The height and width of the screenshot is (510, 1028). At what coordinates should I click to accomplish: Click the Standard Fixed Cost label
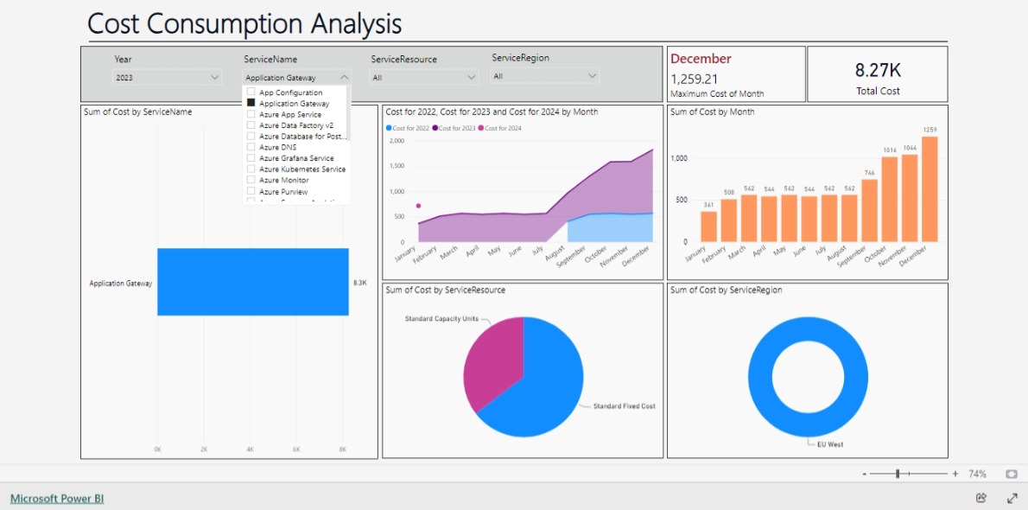(624, 406)
